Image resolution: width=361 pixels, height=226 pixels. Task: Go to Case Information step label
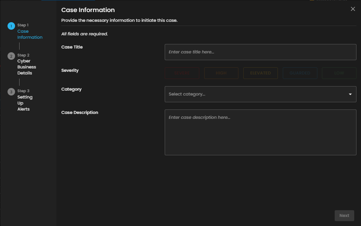coord(30,34)
